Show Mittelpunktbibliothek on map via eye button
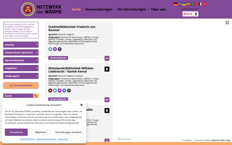The width and height of the screenshot is (232, 145). click(107, 100)
